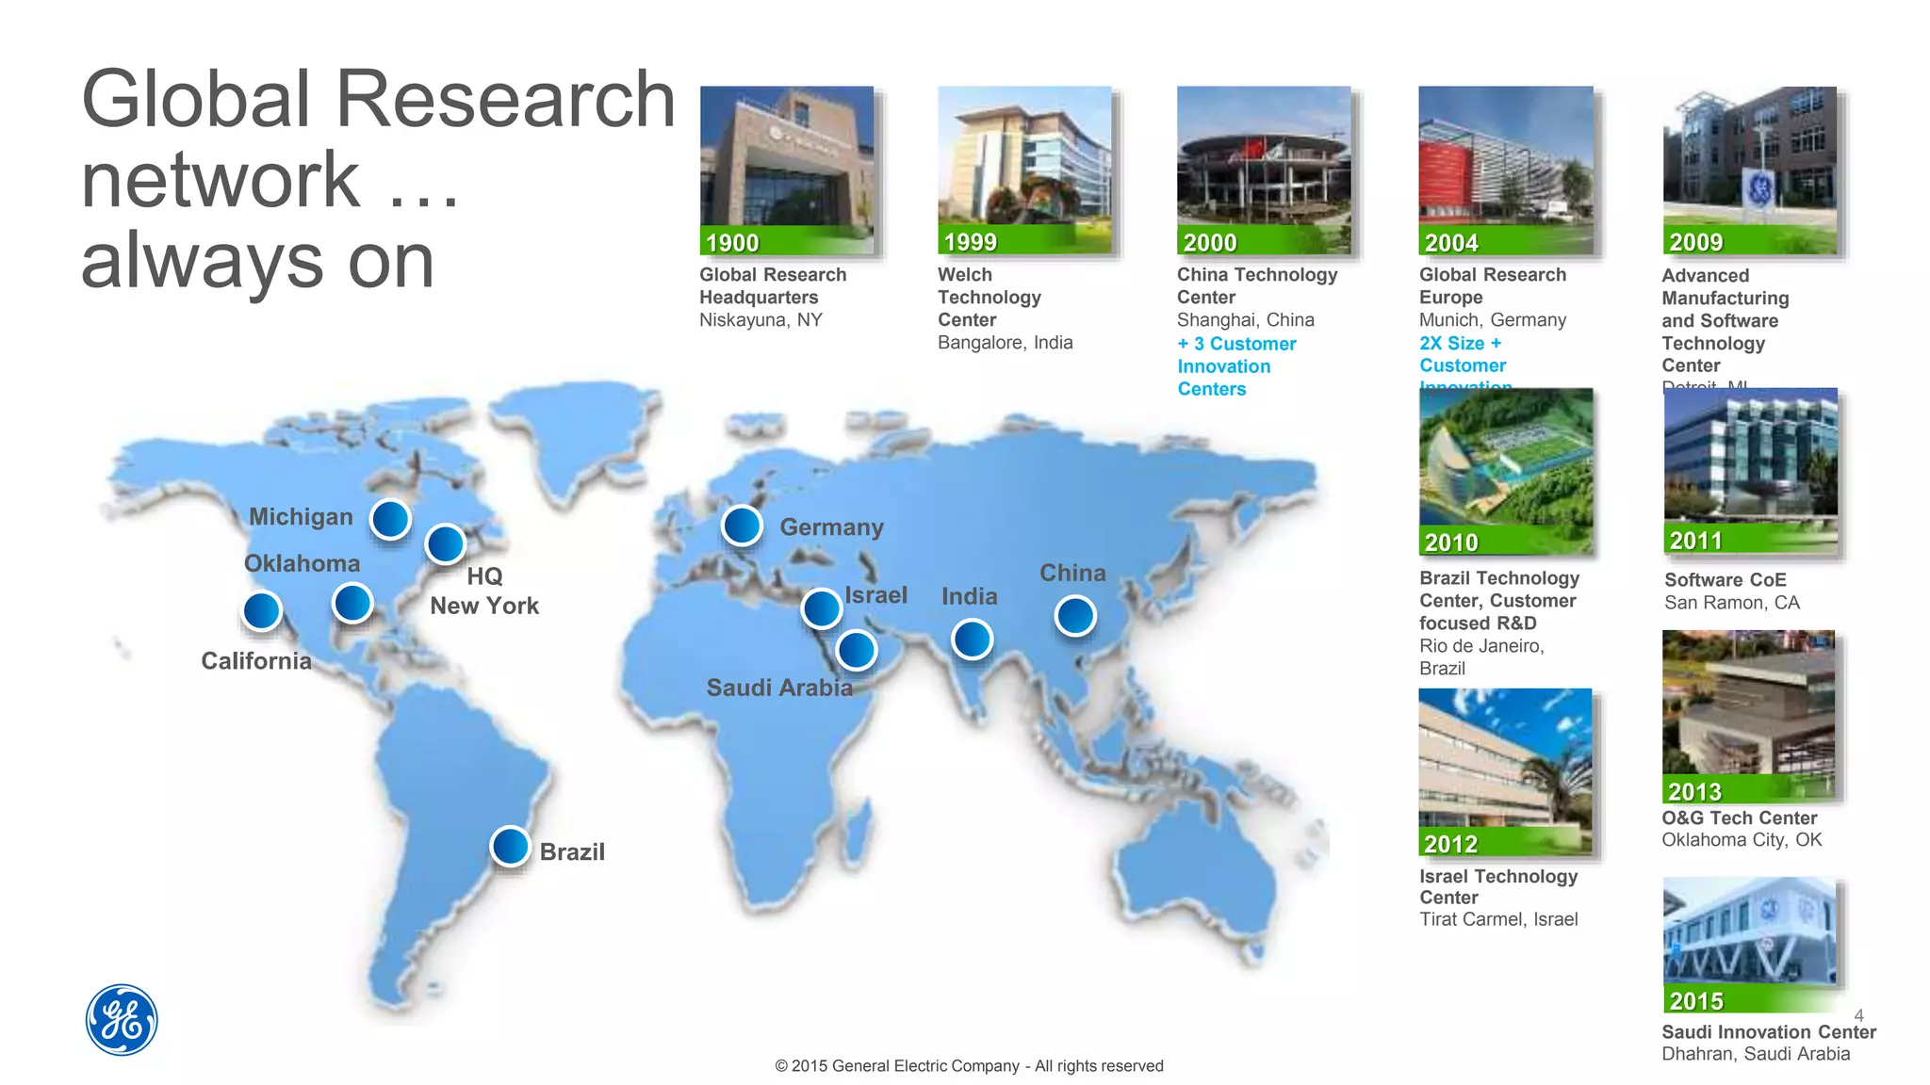This screenshot has width=1930, height=1085.
Task: Open the 2011 Software CoE photo
Action: click(1751, 471)
